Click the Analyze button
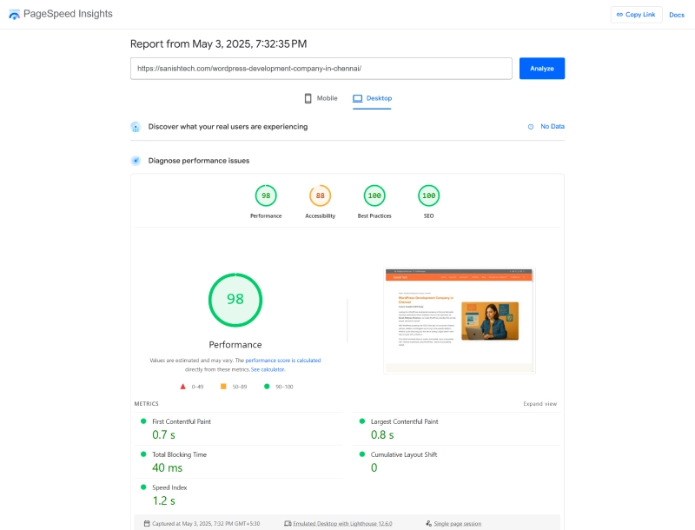This screenshot has height=530, width=695. (541, 69)
